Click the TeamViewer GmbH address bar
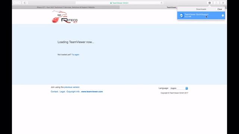This screenshot has width=239, height=134. [x=119, y=3]
